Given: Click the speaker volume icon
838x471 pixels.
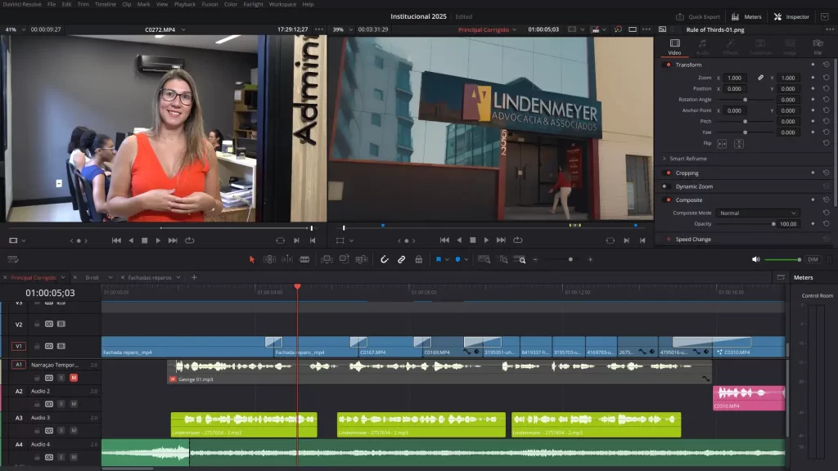Looking at the screenshot, I should point(755,259).
